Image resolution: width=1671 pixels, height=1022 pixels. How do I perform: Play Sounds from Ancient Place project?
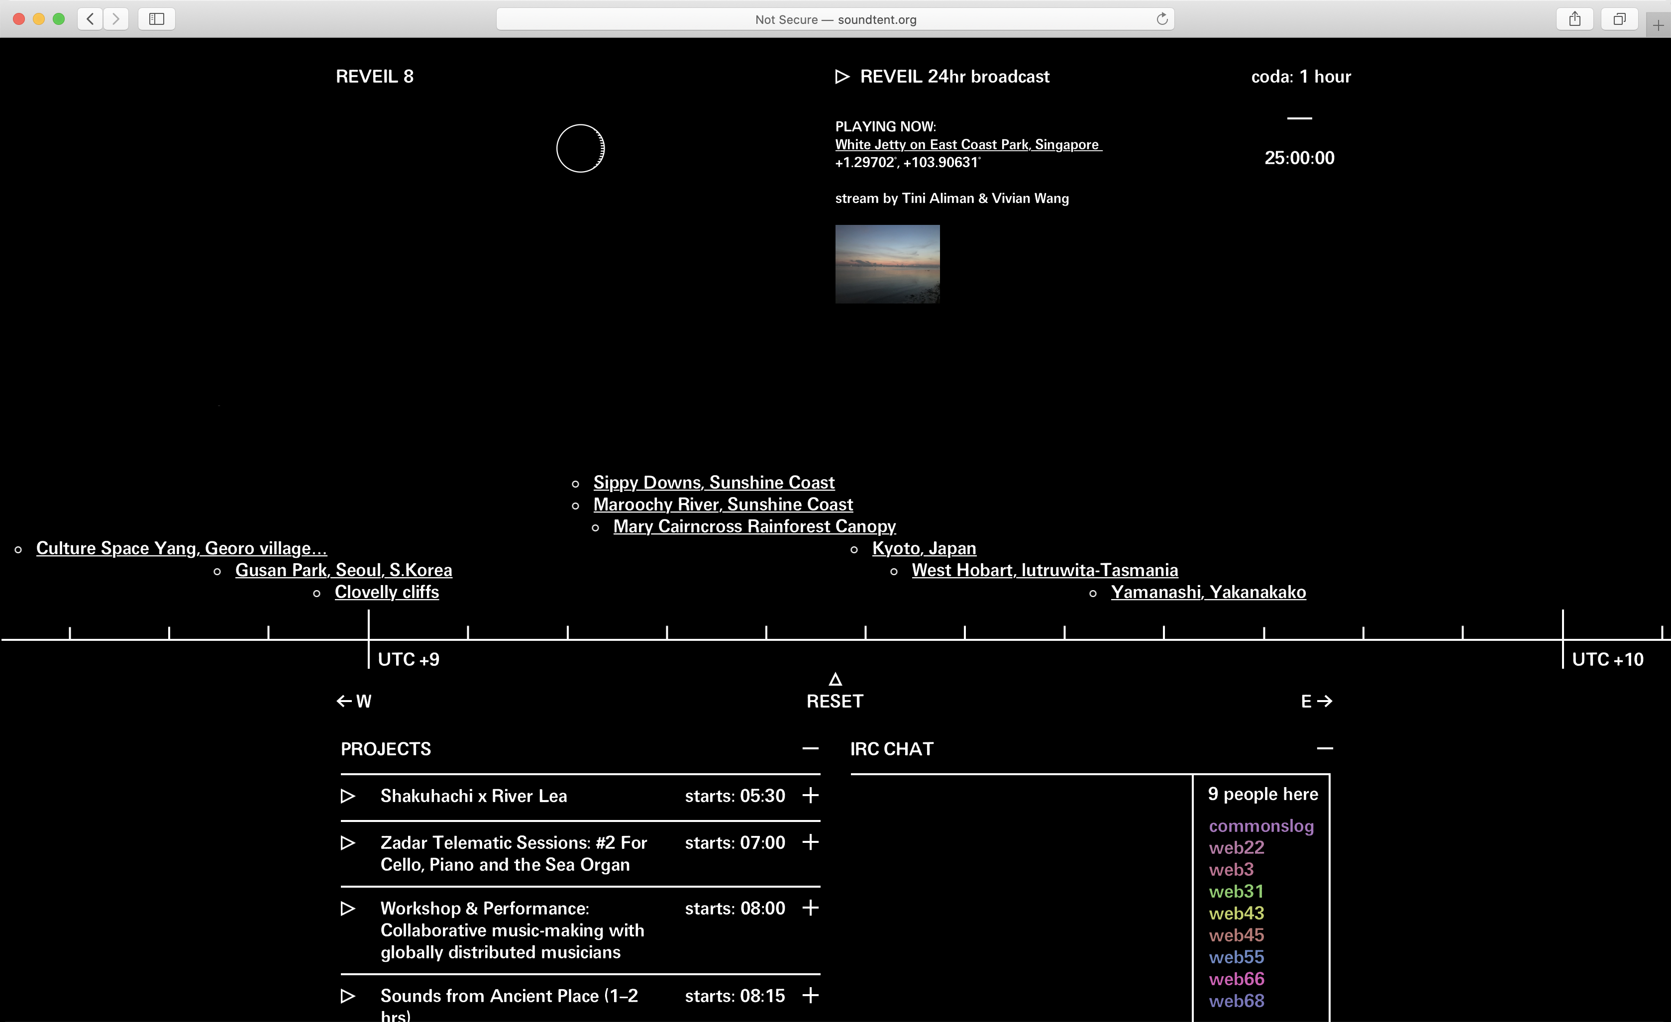click(348, 996)
